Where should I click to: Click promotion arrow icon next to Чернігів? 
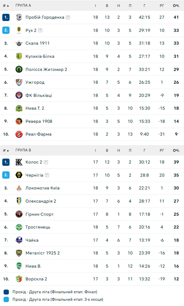pyautogui.click(x=47, y=175)
